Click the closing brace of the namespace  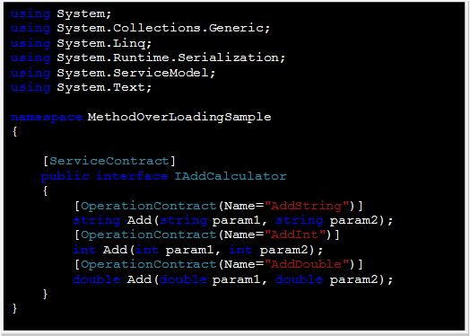tap(14, 308)
